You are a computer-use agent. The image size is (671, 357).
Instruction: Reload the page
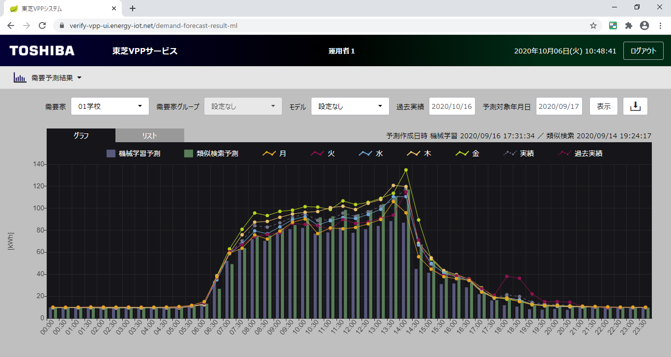tap(42, 25)
